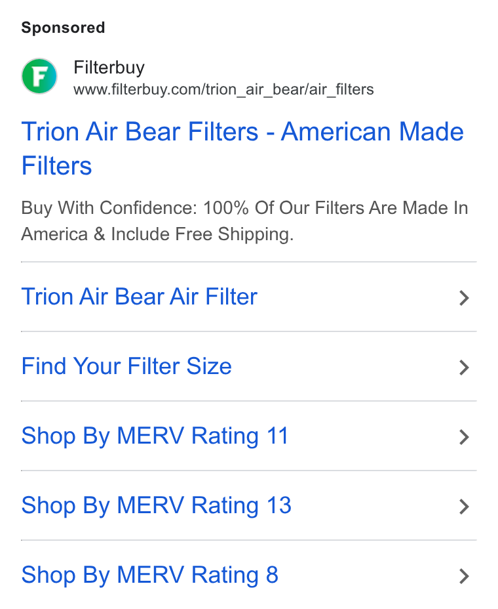Tap the chevron for MERV Rating 8
Image resolution: width=498 pixels, height=609 pixels.
(464, 576)
